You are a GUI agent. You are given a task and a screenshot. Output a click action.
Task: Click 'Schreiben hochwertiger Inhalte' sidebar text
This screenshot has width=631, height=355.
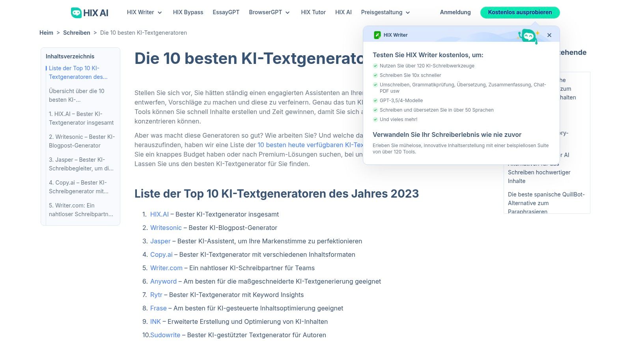[x=539, y=177]
